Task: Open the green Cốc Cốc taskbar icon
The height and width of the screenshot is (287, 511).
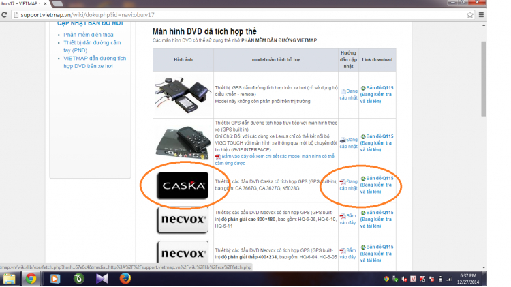Action: [78, 279]
